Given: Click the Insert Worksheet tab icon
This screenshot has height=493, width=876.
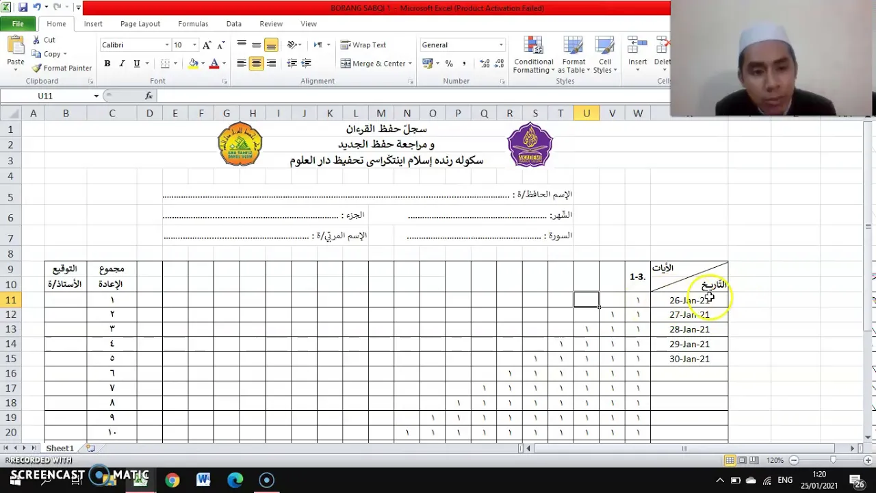Looking at the screenshot, I should (x=90, y=448).
